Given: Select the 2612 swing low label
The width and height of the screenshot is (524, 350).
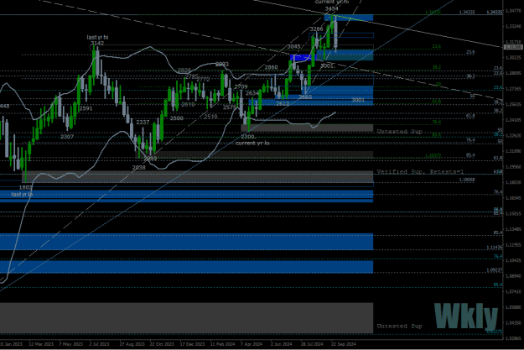Looking at the screenshot, I should (283, 104).
